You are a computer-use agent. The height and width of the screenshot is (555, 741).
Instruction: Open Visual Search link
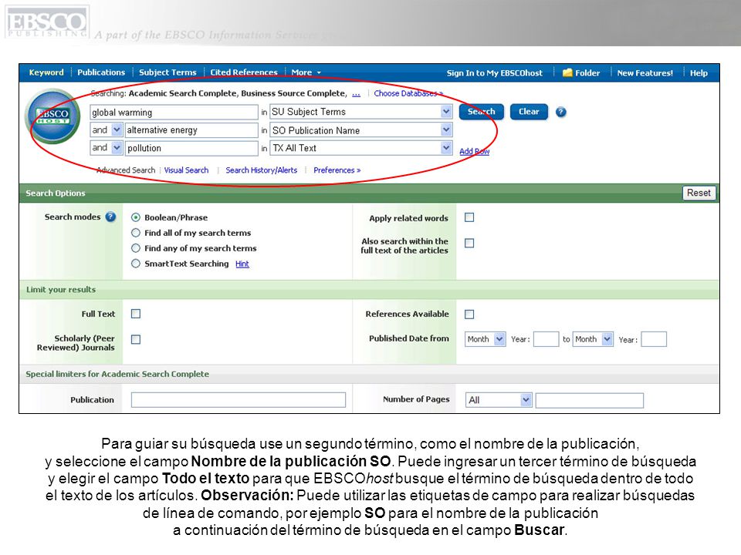(x=186, y=170)
